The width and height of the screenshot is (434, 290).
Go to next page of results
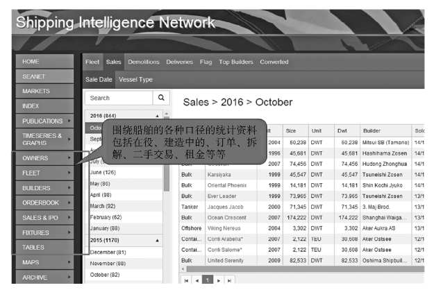click(219, 280)
